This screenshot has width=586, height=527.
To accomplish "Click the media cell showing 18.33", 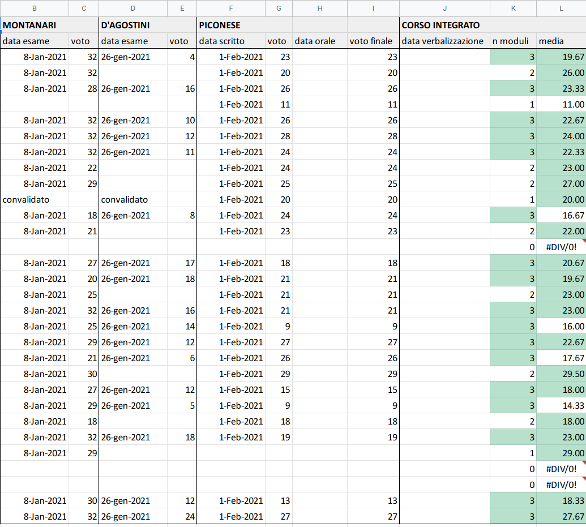I will click(561, 500).
